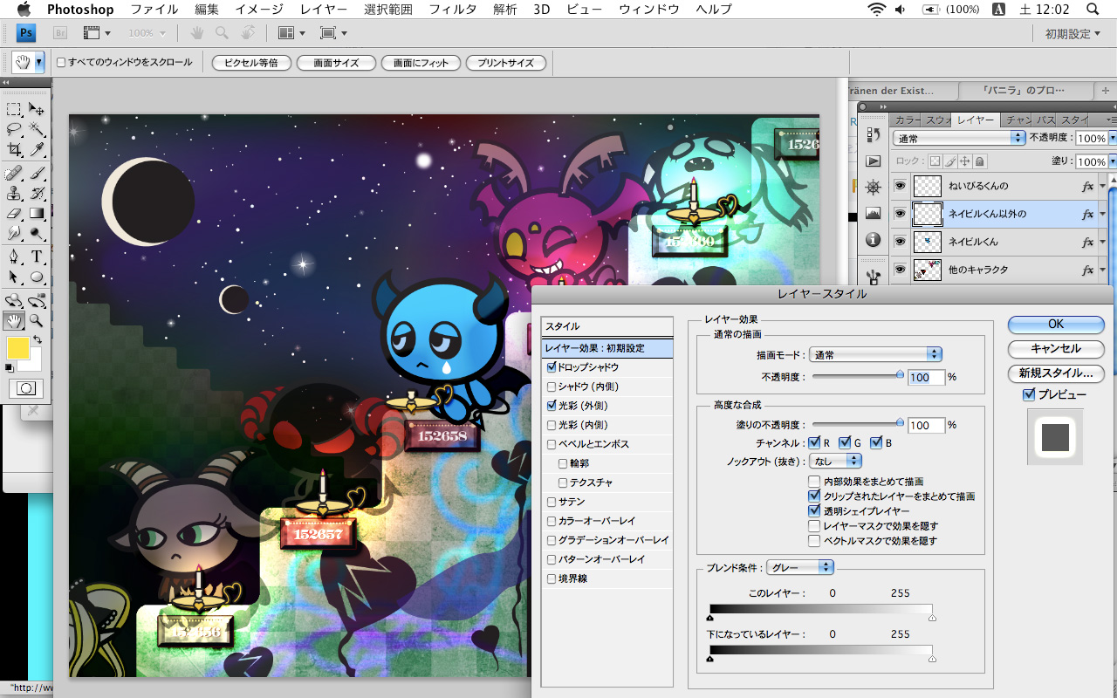
Task: Open the screen mode dropdown
Action: [x=333, y=33]
